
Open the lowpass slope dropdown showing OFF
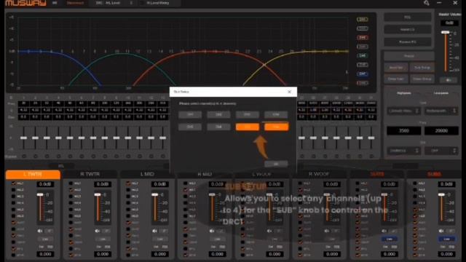(x=441, y=151)
